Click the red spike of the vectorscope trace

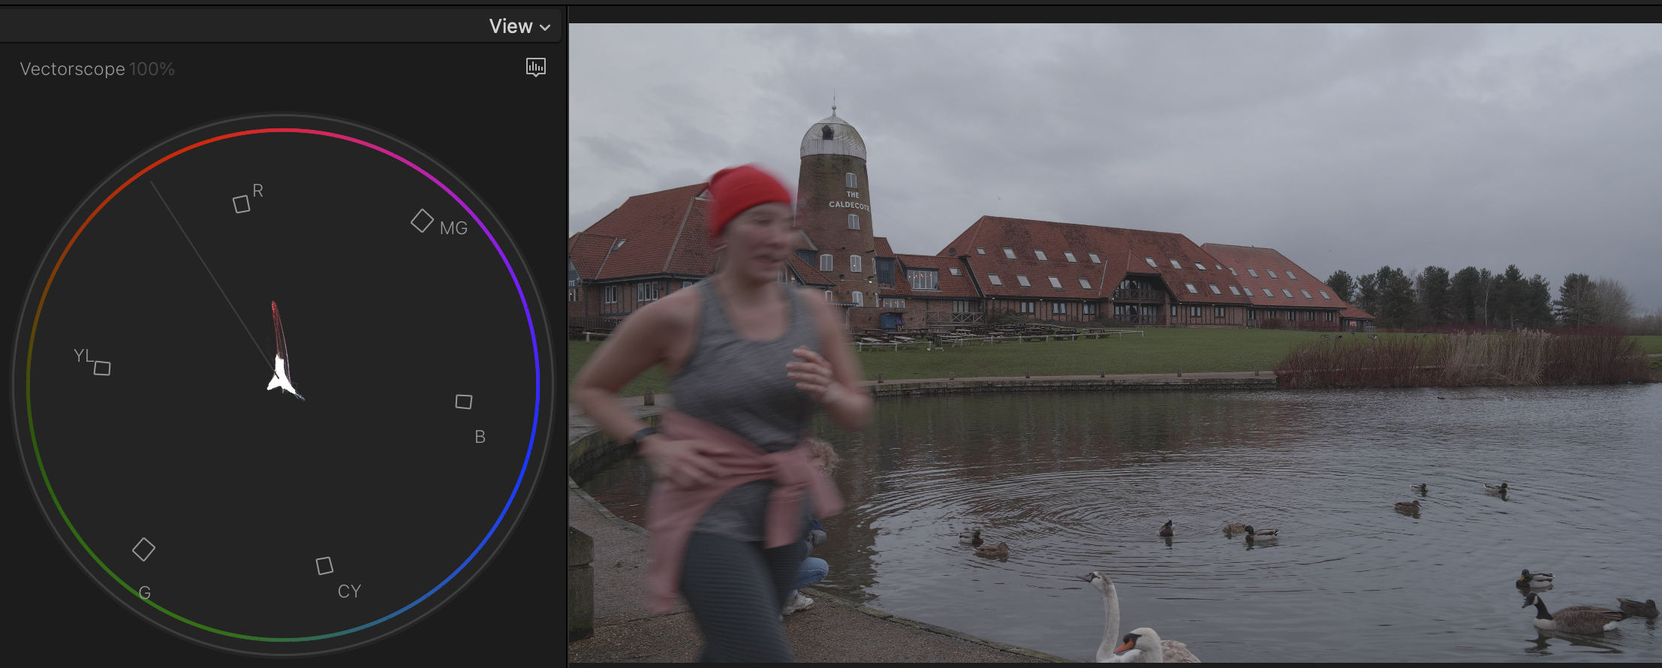tap(276, 323)
